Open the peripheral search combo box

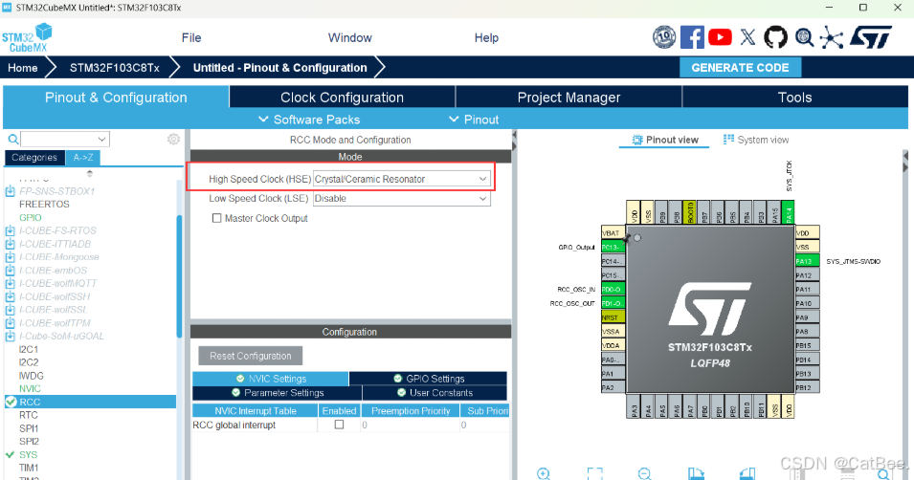(65, 140)
